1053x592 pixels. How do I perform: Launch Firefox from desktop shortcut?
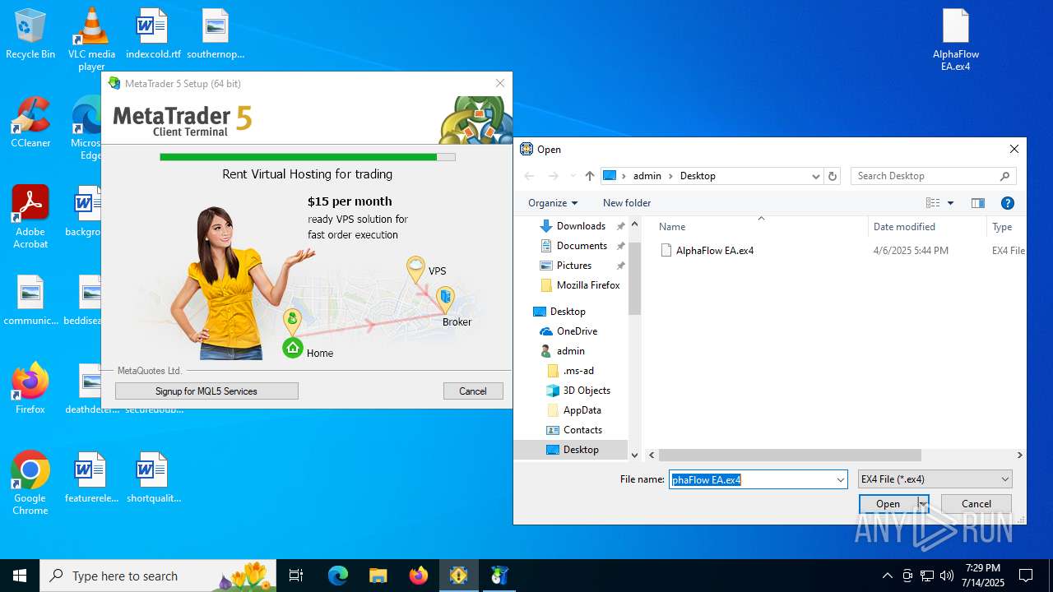(x=30, y=389)
